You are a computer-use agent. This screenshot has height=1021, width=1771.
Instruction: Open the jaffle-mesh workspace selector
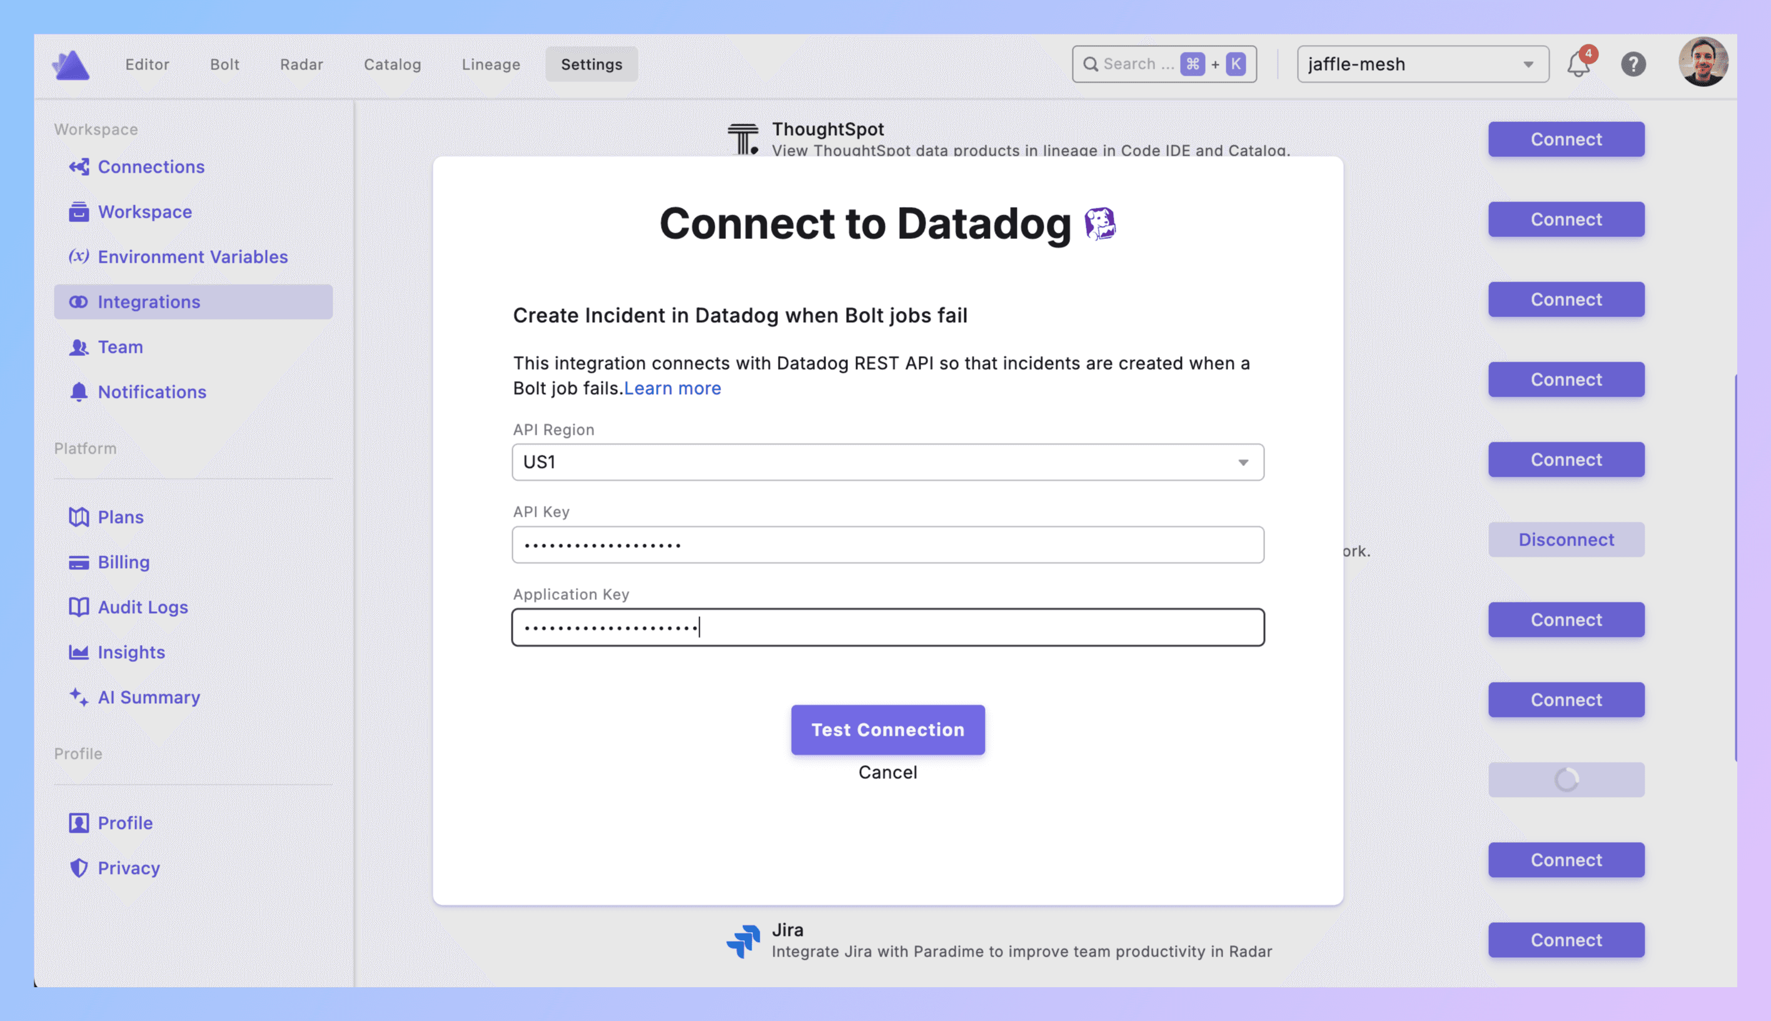coord(1422,64)
